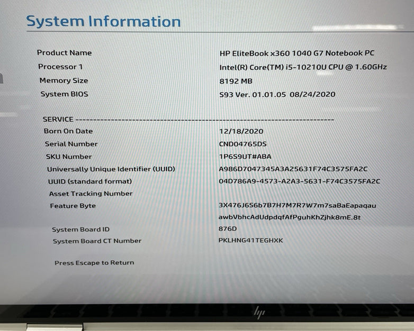The width and height of the screenshot is (414, 331).
Task: Select the Serial Number label
Action: coord(71,144)
